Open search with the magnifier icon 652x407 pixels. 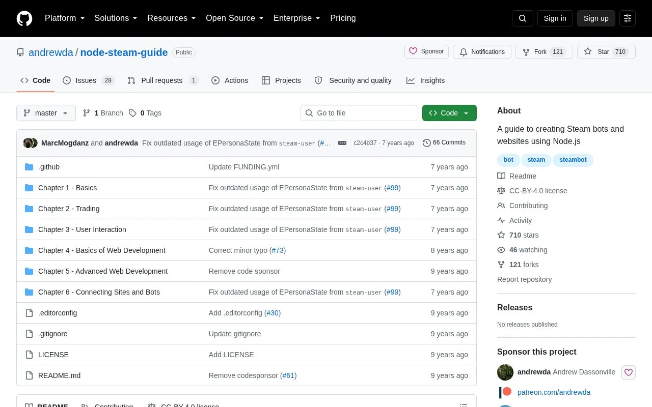[523, 18]
